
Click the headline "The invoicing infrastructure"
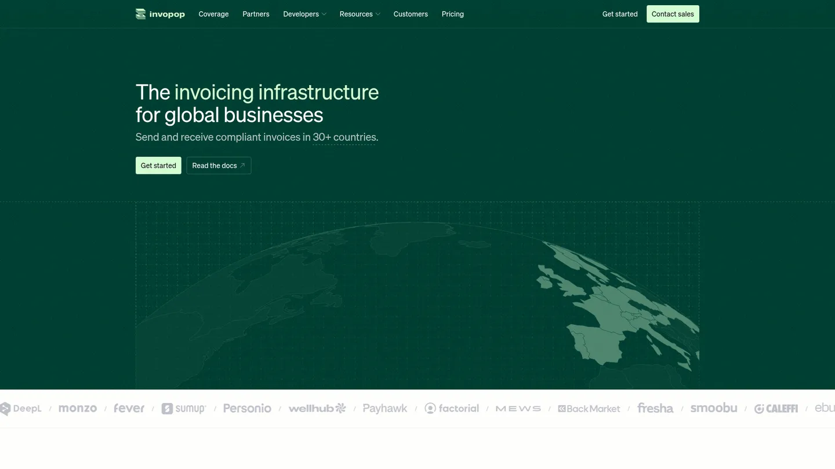(x=257, y=92)
